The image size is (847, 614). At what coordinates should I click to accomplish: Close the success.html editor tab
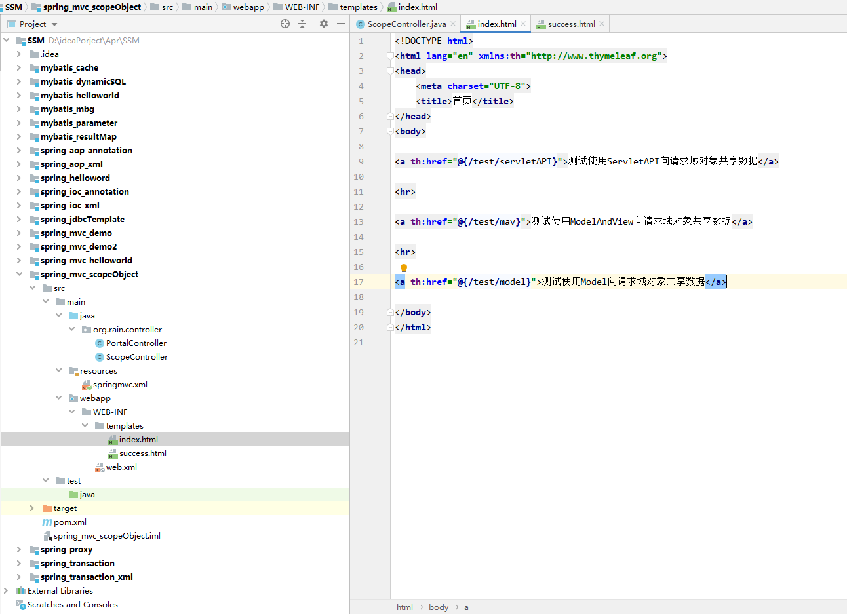click(602, 24)
